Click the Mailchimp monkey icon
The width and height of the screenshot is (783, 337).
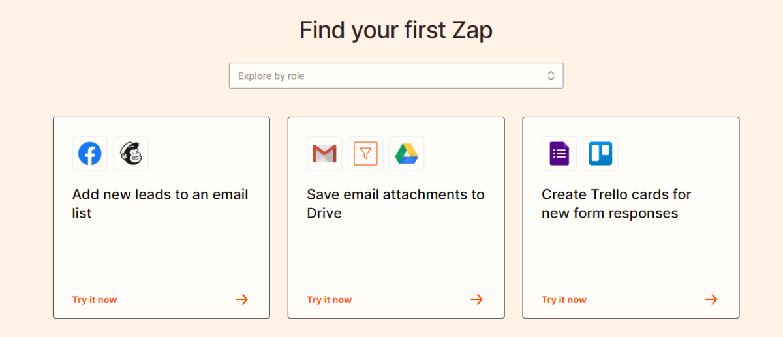(x=130, y=154)
